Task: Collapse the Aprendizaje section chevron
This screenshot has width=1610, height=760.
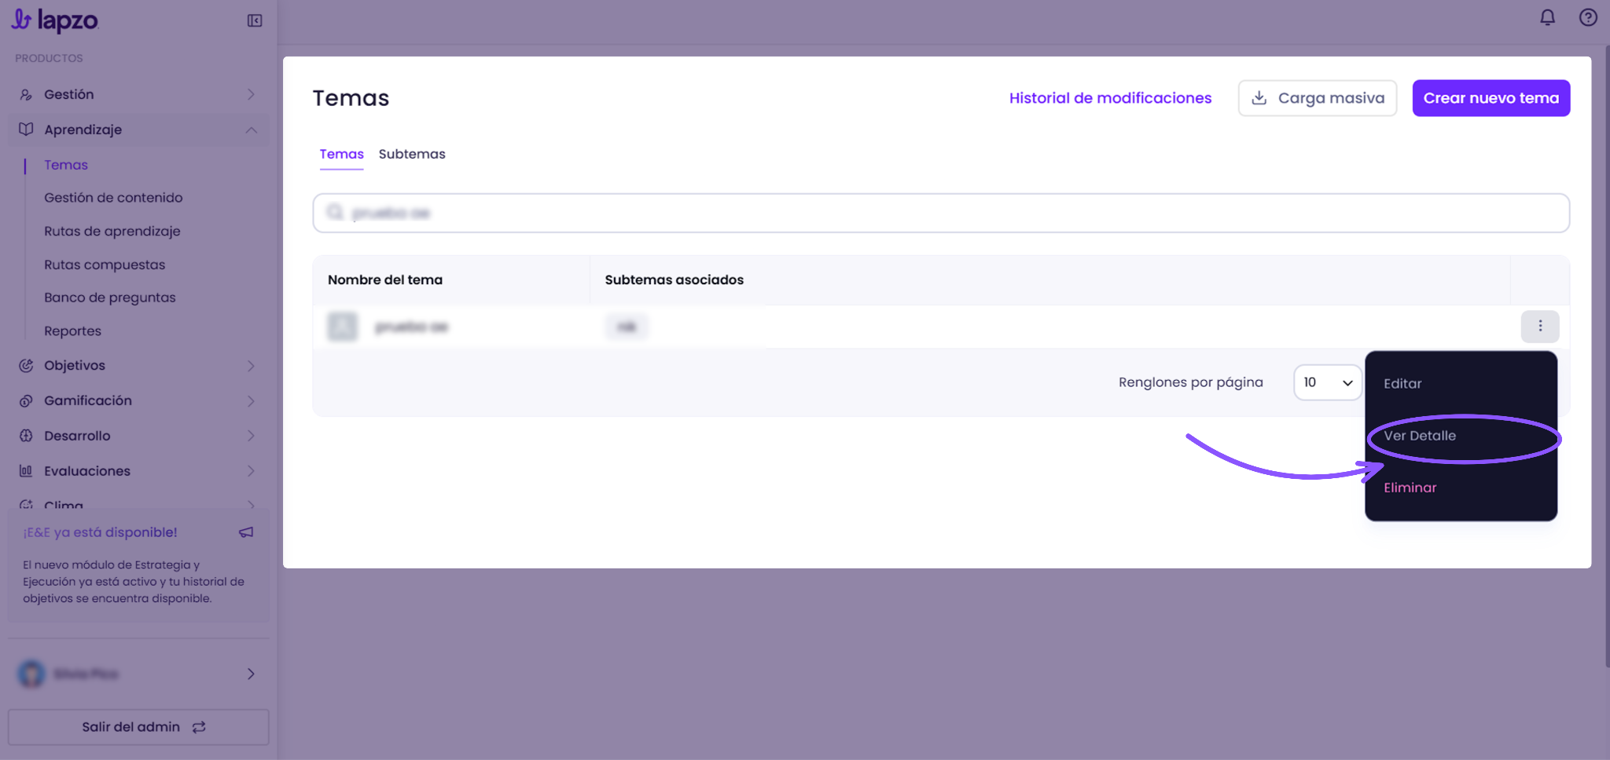Action: (251, 130)
